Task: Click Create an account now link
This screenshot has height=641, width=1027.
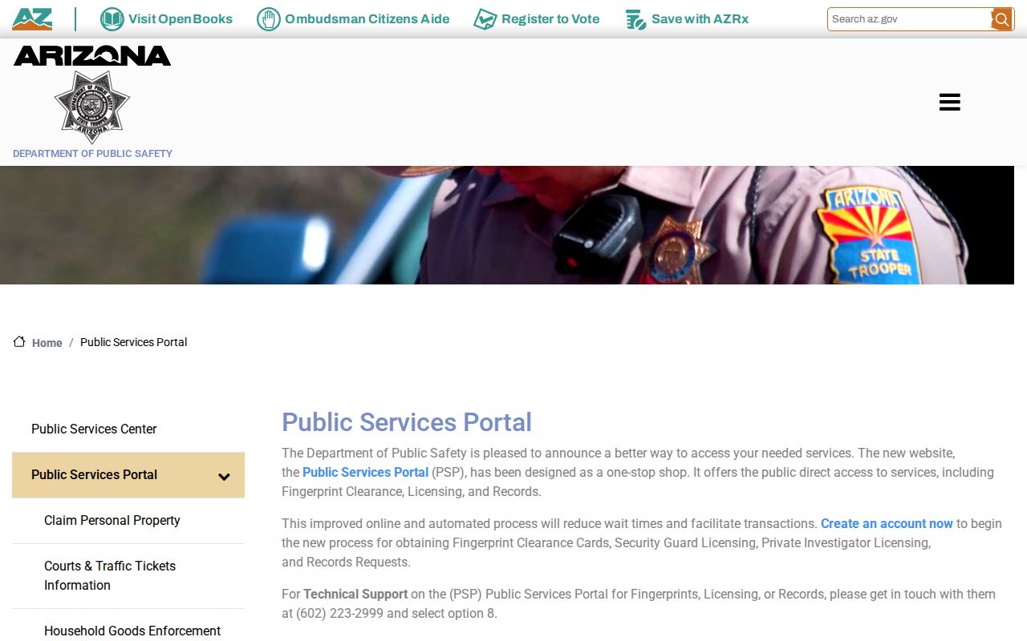Action: pos(887,523)
